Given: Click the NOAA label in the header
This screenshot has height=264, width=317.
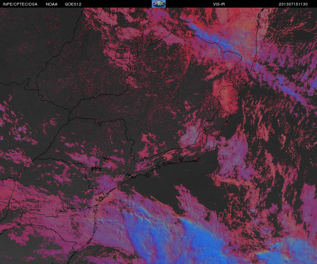Looking at the screenshot, I should point(51,4).
